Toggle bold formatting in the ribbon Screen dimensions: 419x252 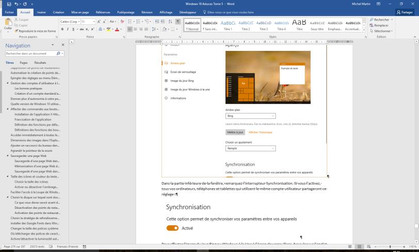coord(62,30)
